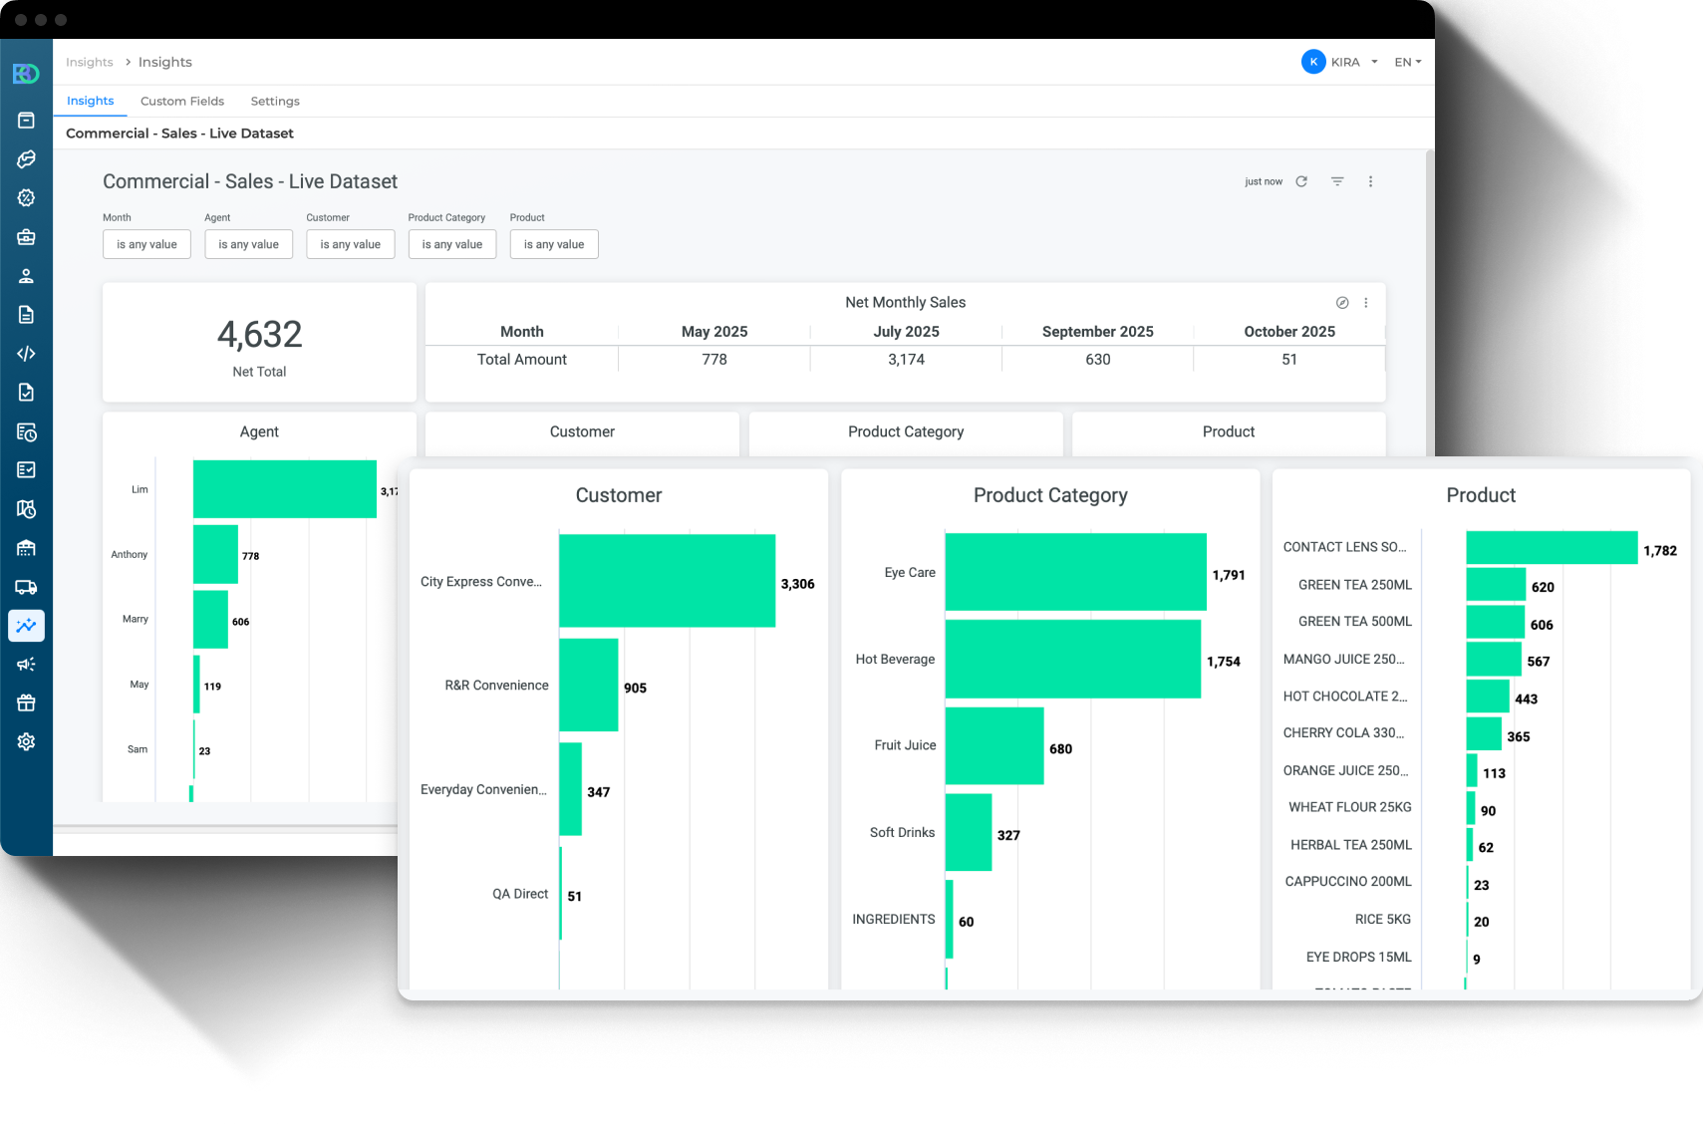Switch to the Custom Fields tab
The width and height of the screenshot is (1703, 1124).
coord(181,101)
